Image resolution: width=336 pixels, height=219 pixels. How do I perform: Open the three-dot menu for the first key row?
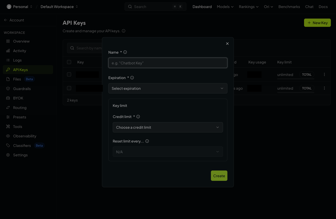tap(324, 75)
